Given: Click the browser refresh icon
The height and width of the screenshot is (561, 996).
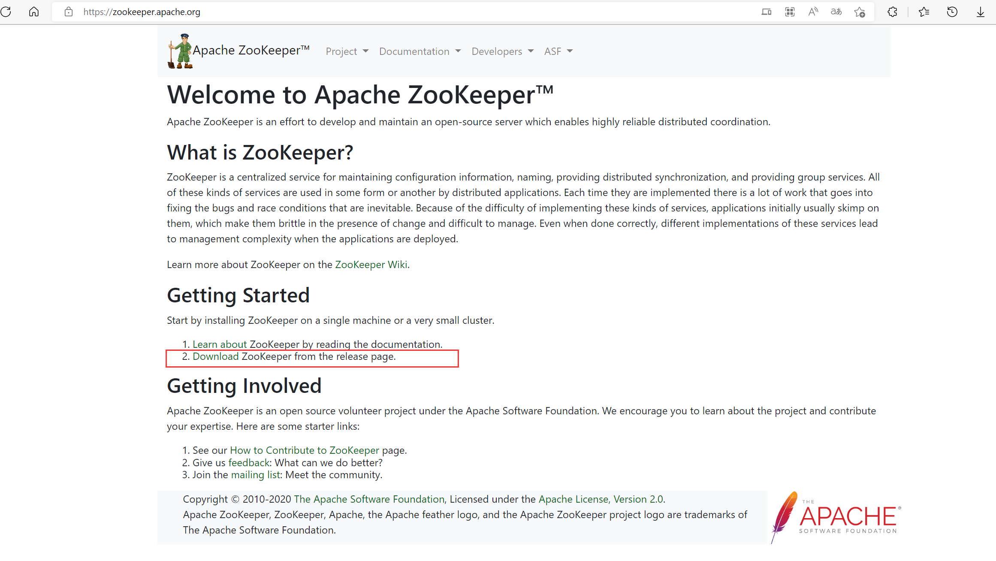Looking at the screenshot, I should coord(6,12).
